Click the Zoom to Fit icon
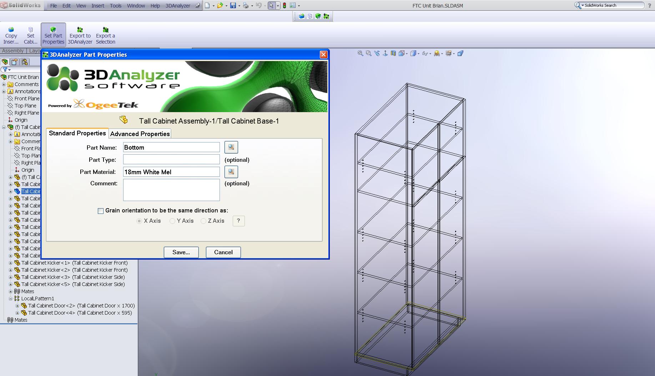 pyautogui.click(x=361, y=53)
